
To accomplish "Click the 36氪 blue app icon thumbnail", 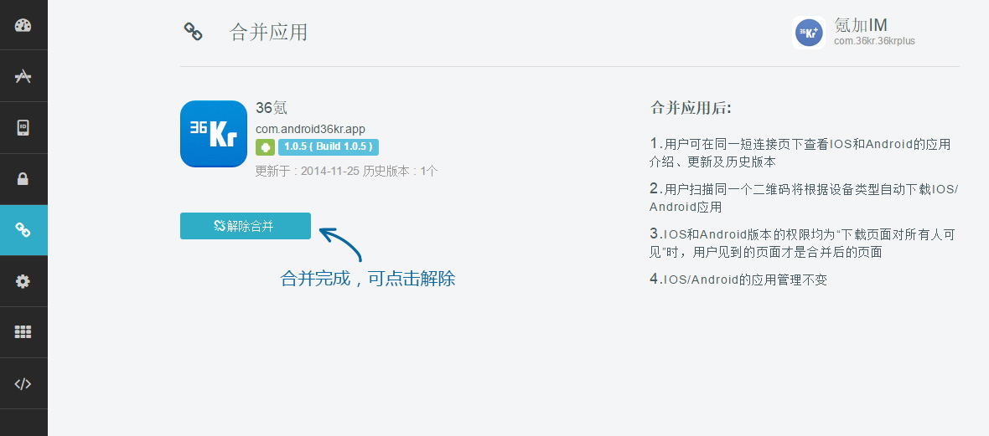I will pyautogui.click(x=214, y=134).
